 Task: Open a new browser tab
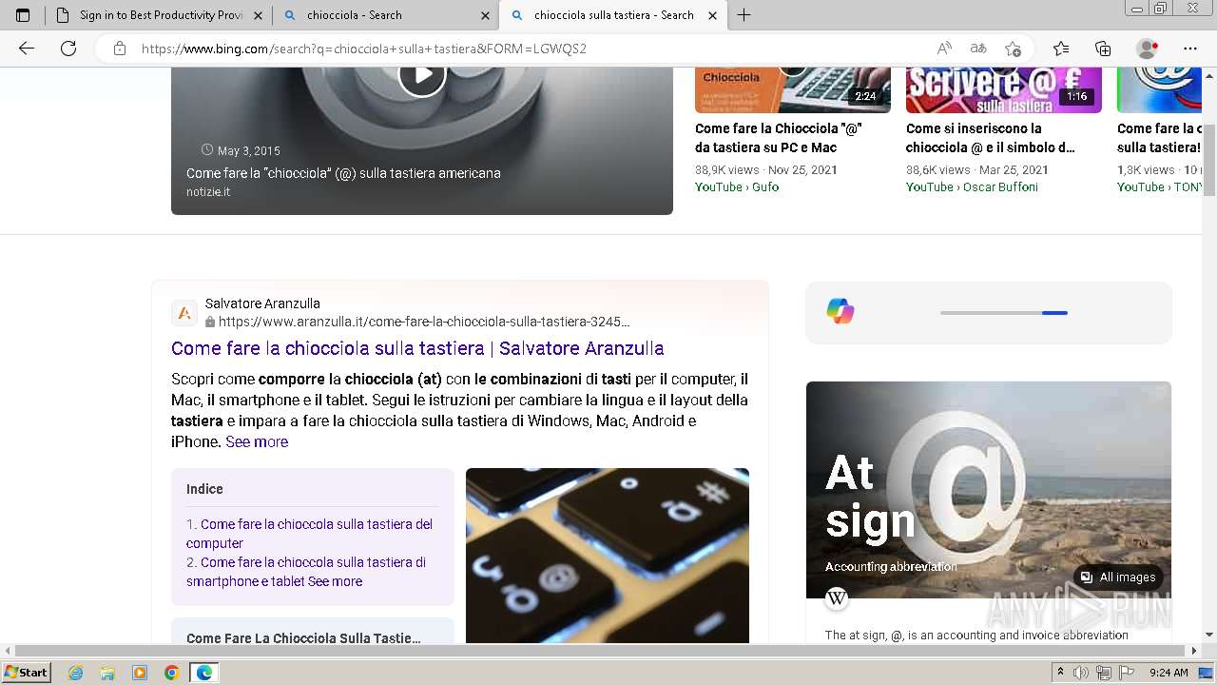744,15
